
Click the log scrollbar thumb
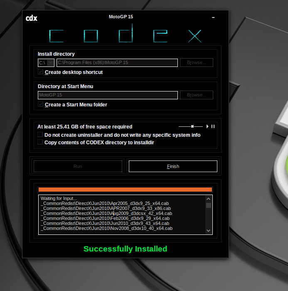(x=209, y=205)
